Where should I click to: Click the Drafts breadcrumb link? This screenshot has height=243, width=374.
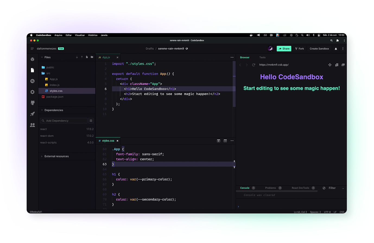[150, 49]
